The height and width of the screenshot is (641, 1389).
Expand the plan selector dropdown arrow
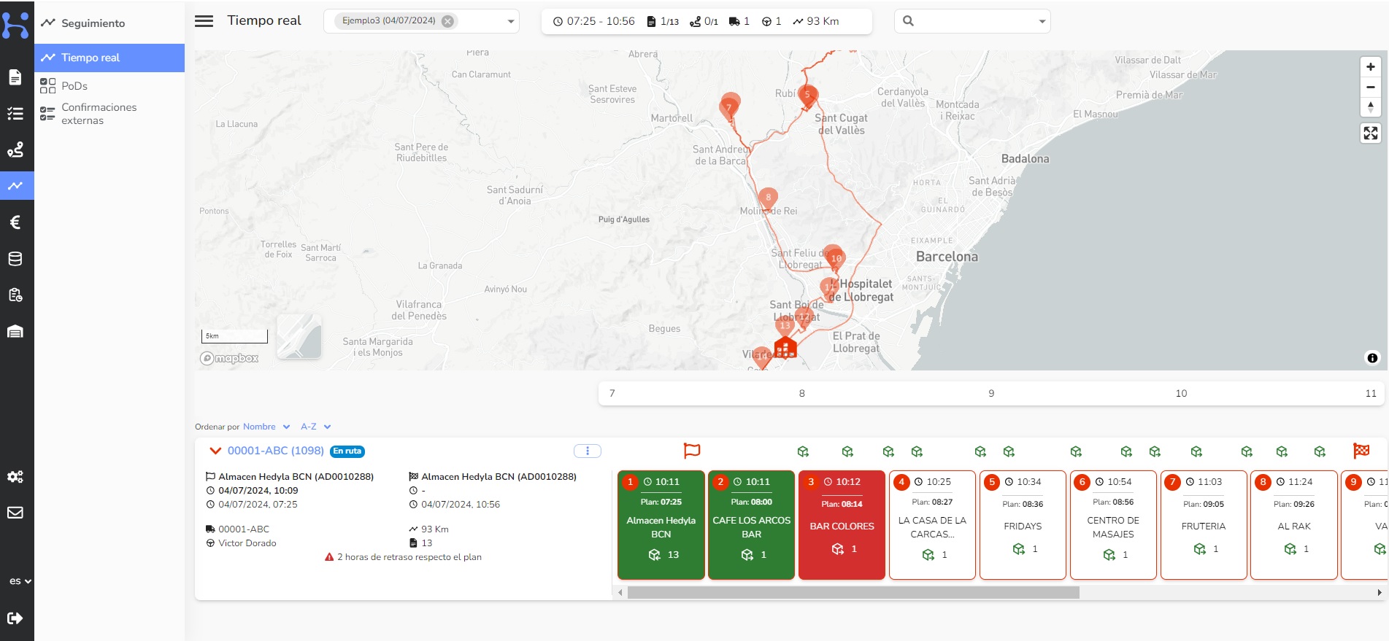(x=511, y=22)
